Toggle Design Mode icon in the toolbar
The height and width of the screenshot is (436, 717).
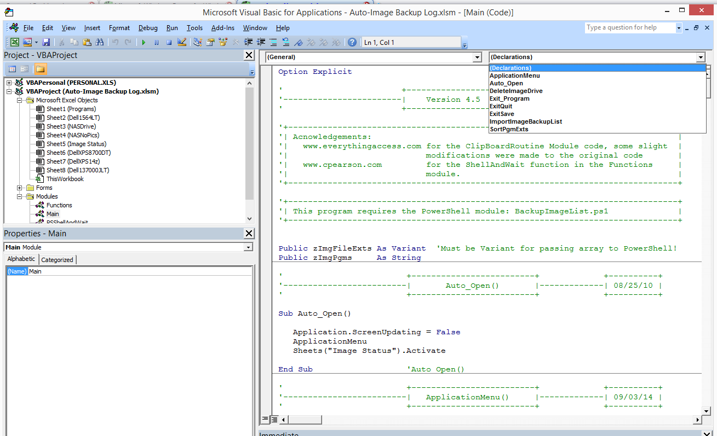pyautogui.click(x=182, y=42)
